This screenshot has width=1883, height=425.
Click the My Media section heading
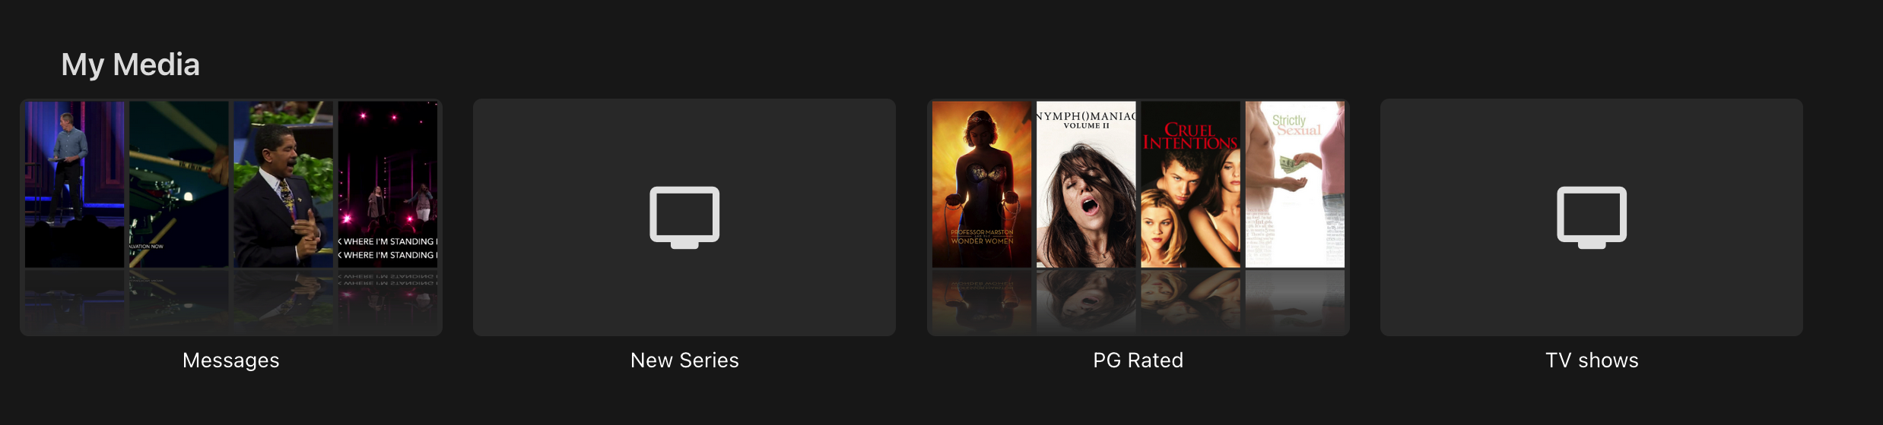point(130,65)
